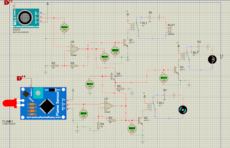The height and width of the screenshot is (148, 230).
Task: Select resistor R4
Action: tap(98, 126)
